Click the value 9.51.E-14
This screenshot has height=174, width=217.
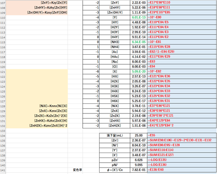tap(138, 37)
